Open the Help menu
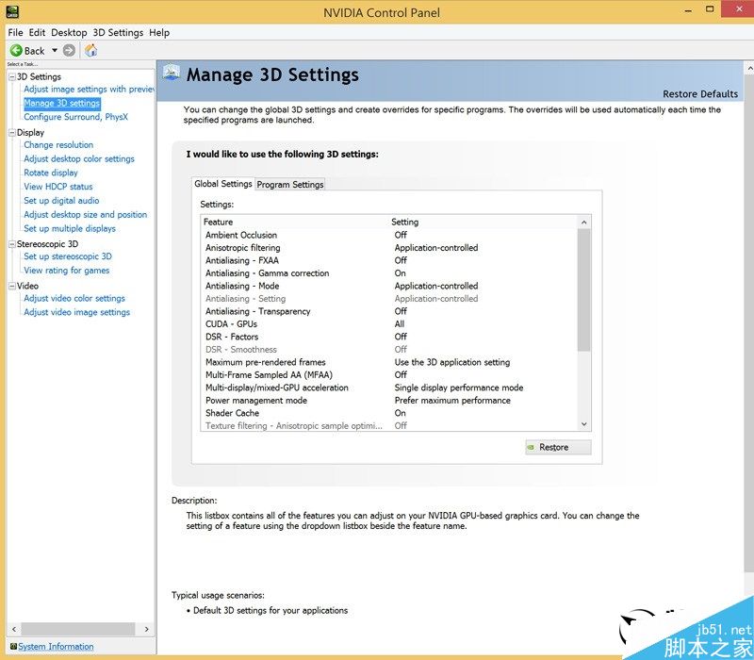This screenshot has height=660, width=754. pyautogui.click(x=159, y=33)
